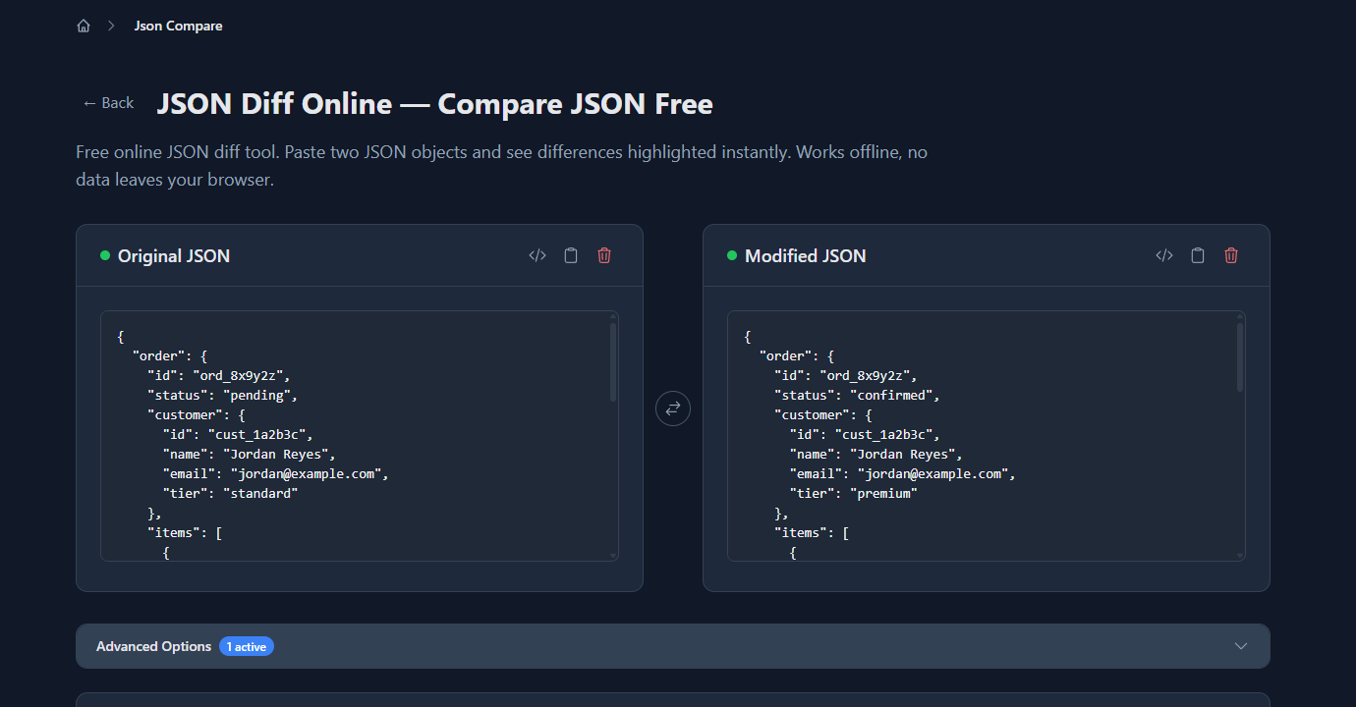
Task: Return via the '← Back' link
Action: (107, 102)
